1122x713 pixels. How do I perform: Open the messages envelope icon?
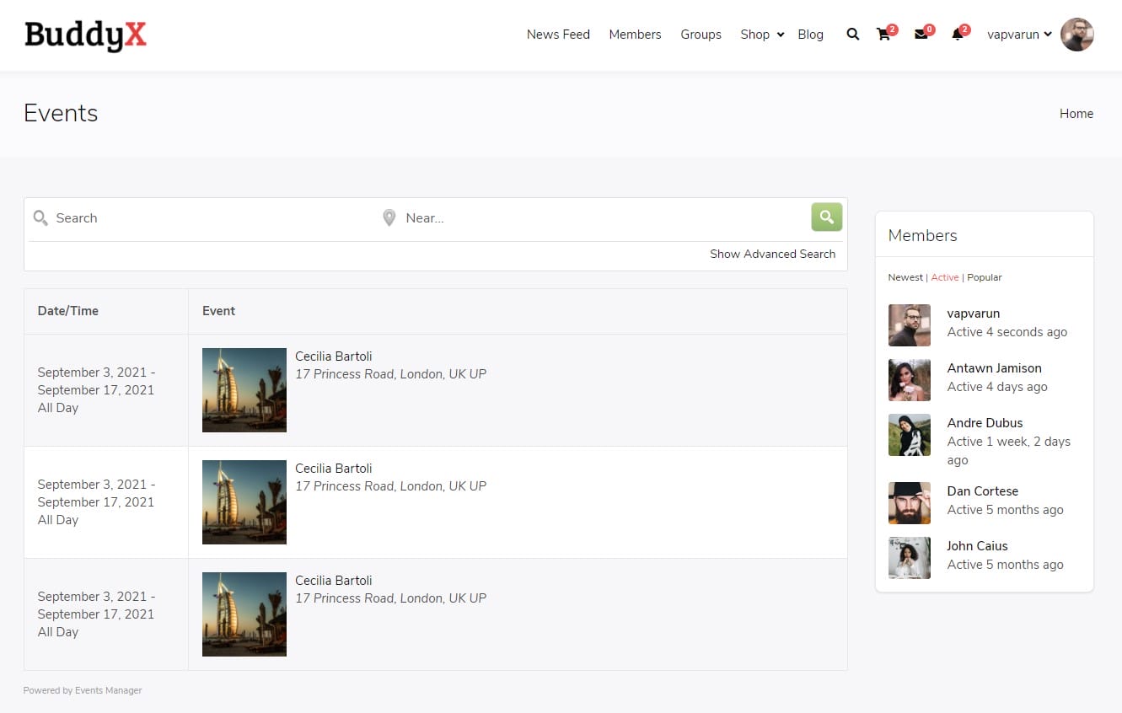(x=921, y=35)
